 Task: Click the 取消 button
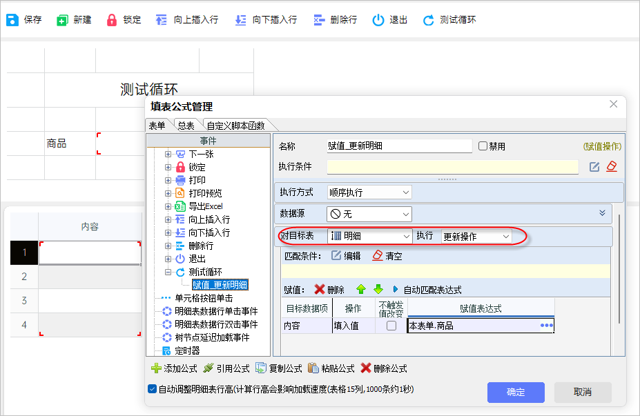(x=583, y=392)
